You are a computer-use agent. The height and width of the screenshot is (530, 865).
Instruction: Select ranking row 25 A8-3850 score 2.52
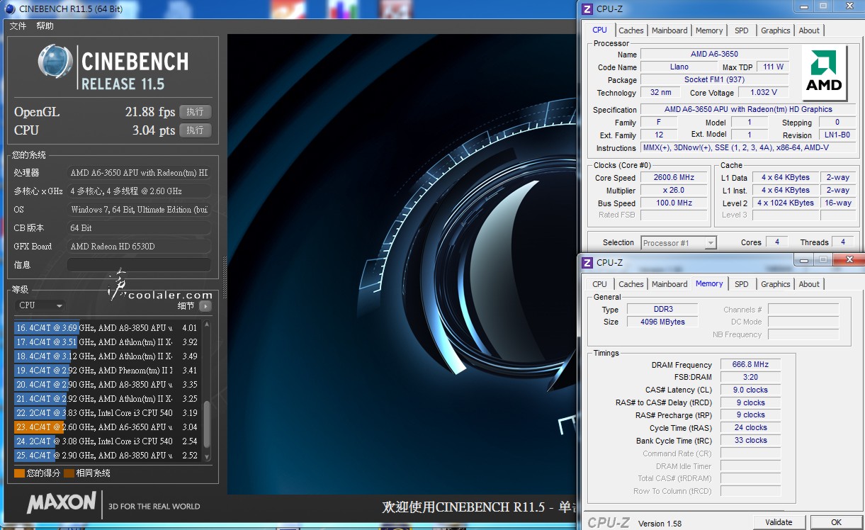pyautogui.click(x=106, y=456)
